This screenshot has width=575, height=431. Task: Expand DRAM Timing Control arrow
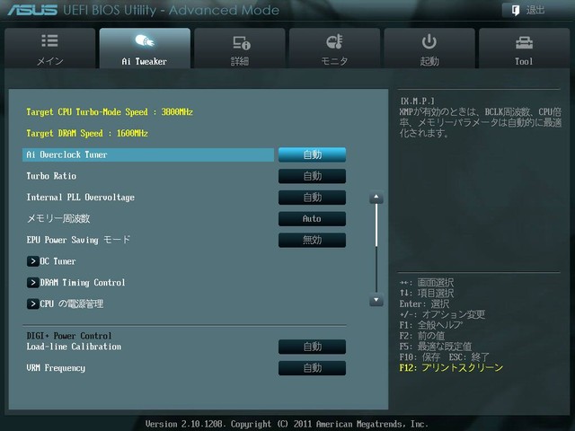click(x=32, y=283)
